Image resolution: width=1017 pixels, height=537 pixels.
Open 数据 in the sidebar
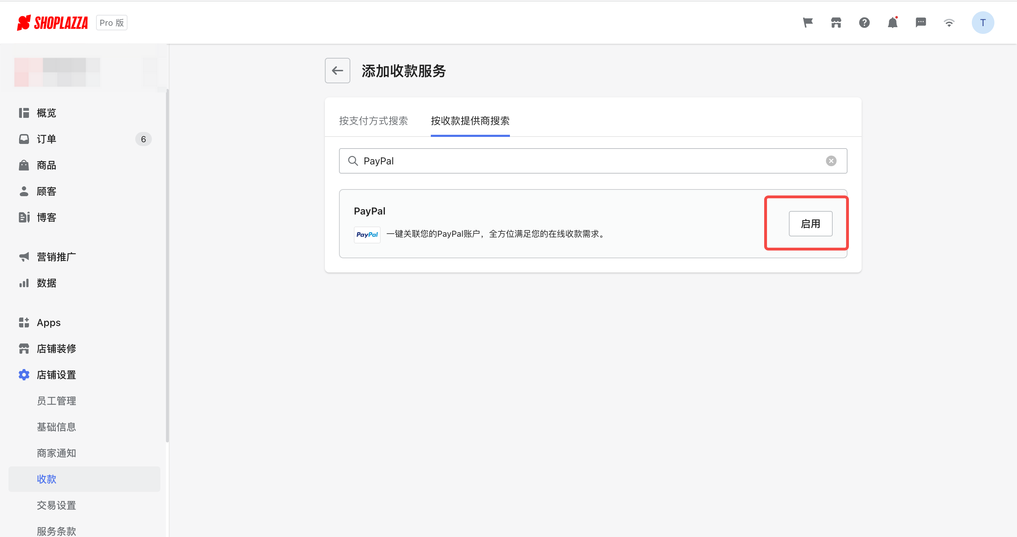click(x=84, y=283)
